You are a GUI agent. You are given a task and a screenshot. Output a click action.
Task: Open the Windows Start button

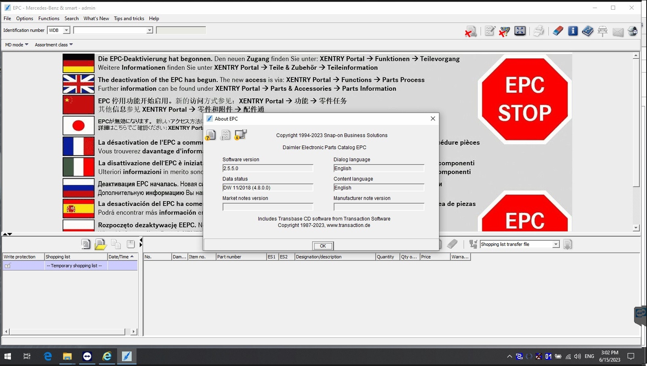pos(8,356)
